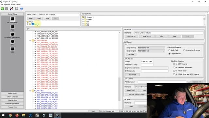Select via Diagnostic Addresses radio button

tap(174, 68)
